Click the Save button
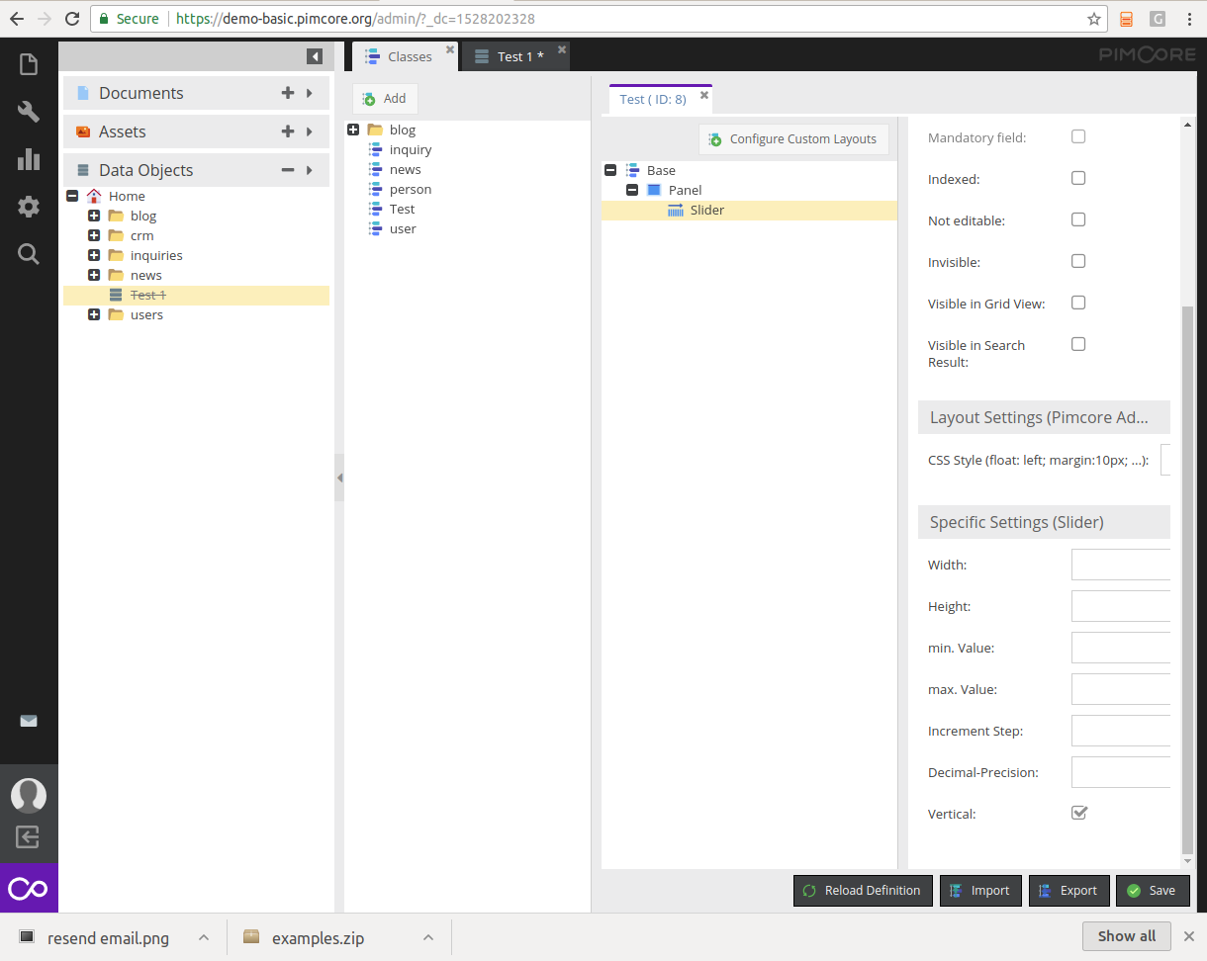The image size is (1207, 961). tap(1153, 890)
